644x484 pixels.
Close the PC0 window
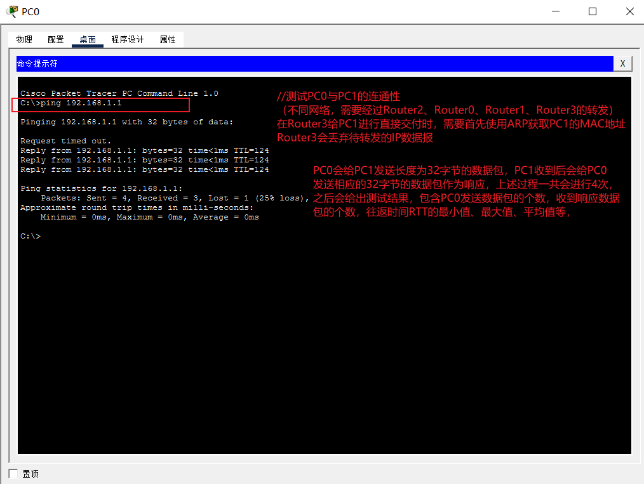click(x=629, y=11)
